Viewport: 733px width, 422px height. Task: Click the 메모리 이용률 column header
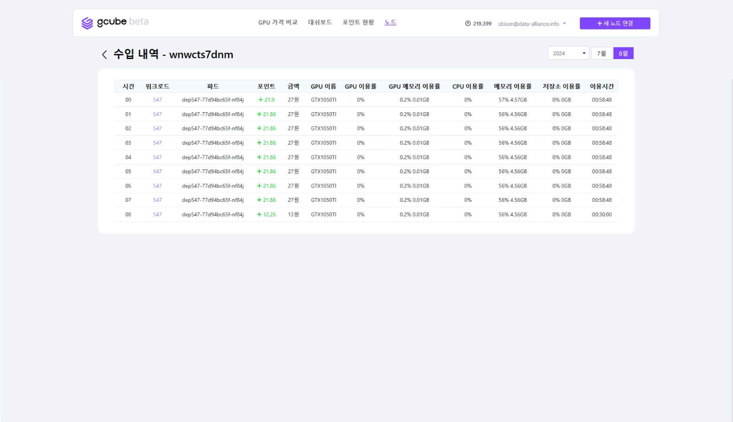click(513, 86)
